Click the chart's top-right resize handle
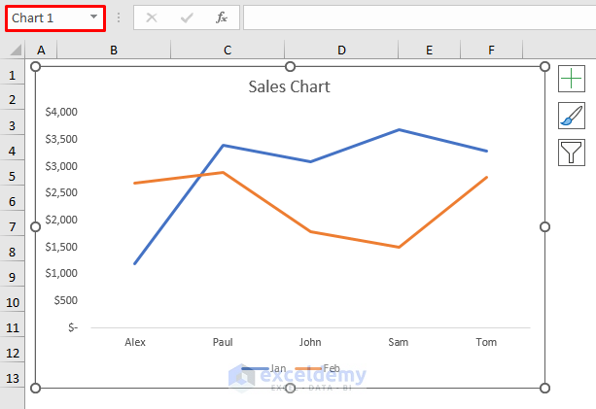Image resolution: width=596 pixels, height=409 pixels. coord(543,66)
